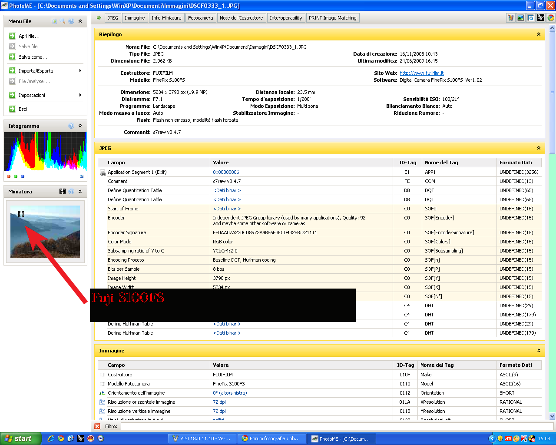Click histogram scale icon under the graph
Screen dimensions: 556x445
(82, 176)
